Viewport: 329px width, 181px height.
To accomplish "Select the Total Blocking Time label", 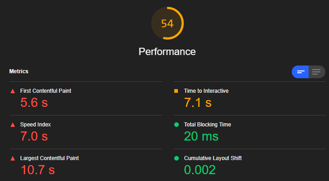I will (207, 125).
